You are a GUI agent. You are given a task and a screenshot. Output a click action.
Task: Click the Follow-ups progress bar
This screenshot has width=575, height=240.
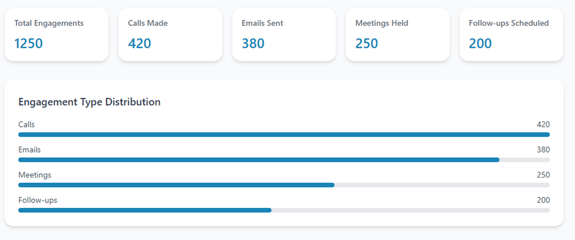pos(284,210)
